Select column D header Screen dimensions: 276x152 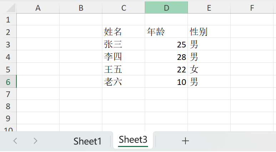pos(166,8)
